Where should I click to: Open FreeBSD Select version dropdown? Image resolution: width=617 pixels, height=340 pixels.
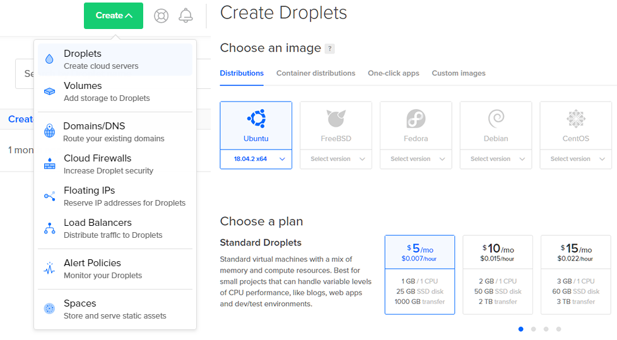(336, 159)
